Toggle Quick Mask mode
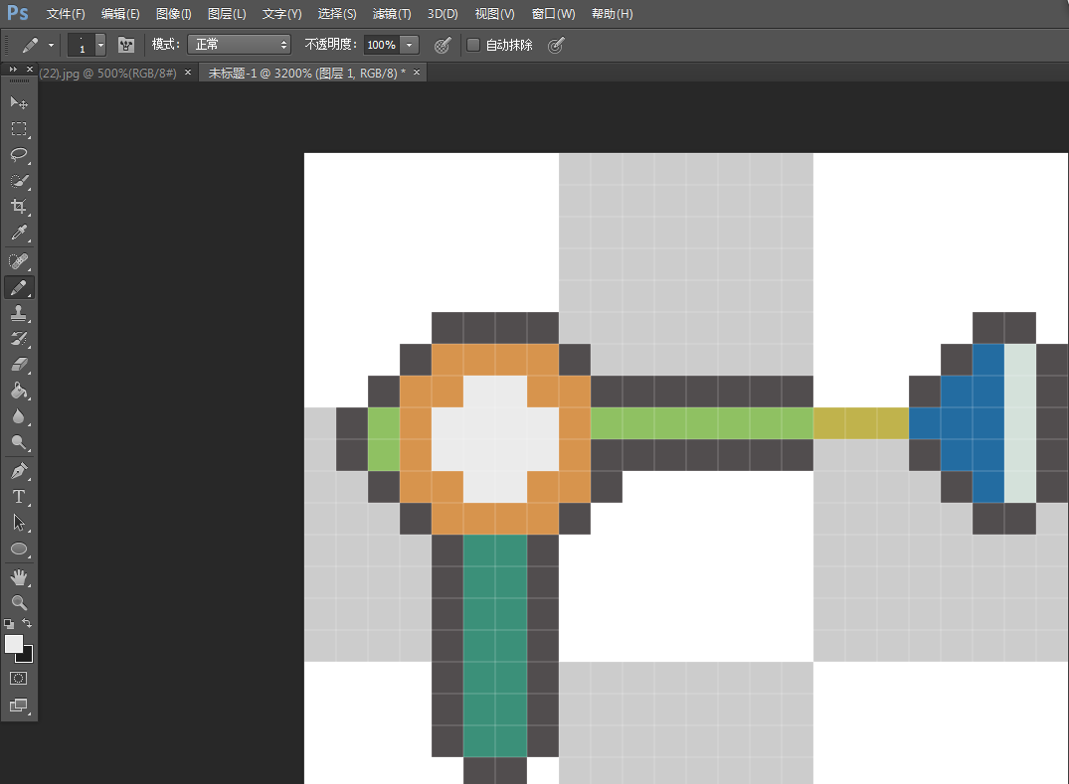The image size is (1069, 784). (x=19, y=679)
